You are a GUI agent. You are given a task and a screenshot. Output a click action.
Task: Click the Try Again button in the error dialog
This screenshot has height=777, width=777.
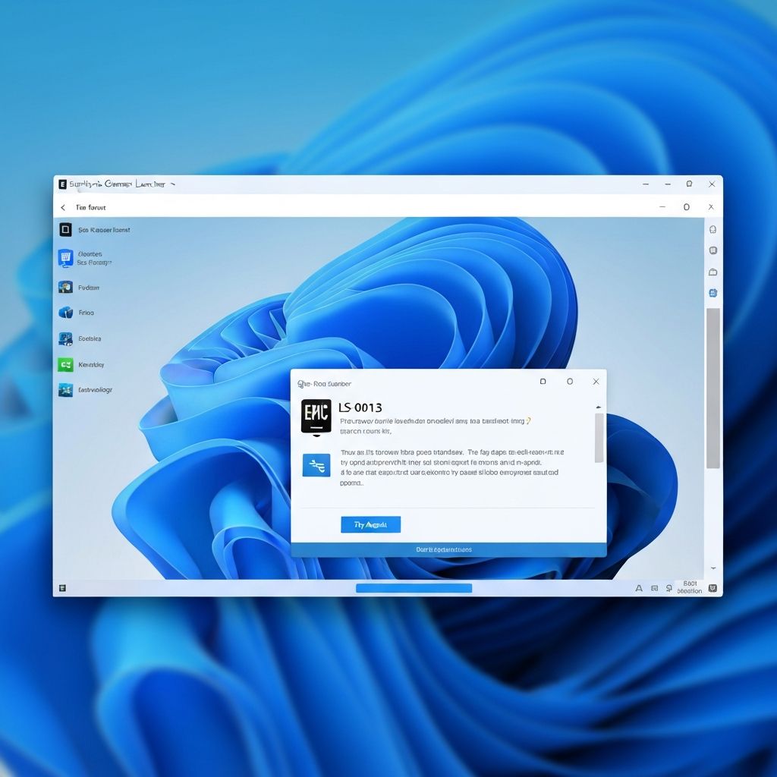370,524
